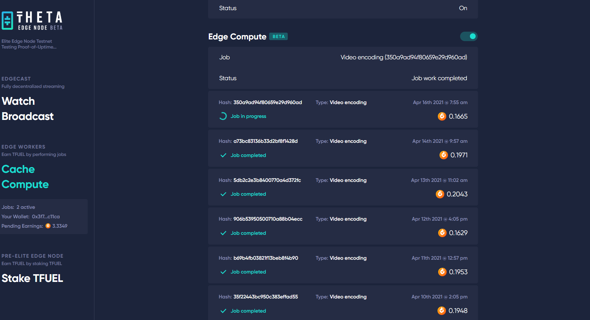This screenshot has height=320, width=590.
Task: Click checkmark icon for job 906b53950500710a88b04ecc
Action: click(223, 233)
